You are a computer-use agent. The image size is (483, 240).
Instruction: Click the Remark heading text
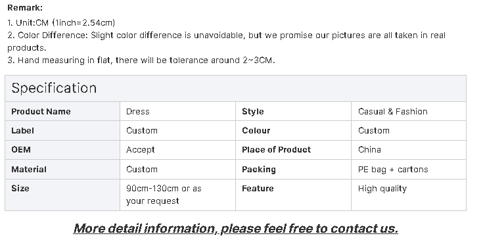(25, 8)
